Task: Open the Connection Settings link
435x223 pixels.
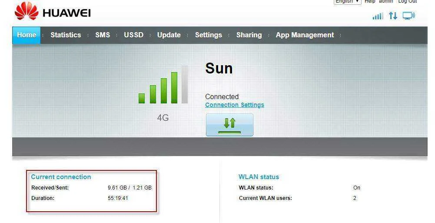Action: 235,105
